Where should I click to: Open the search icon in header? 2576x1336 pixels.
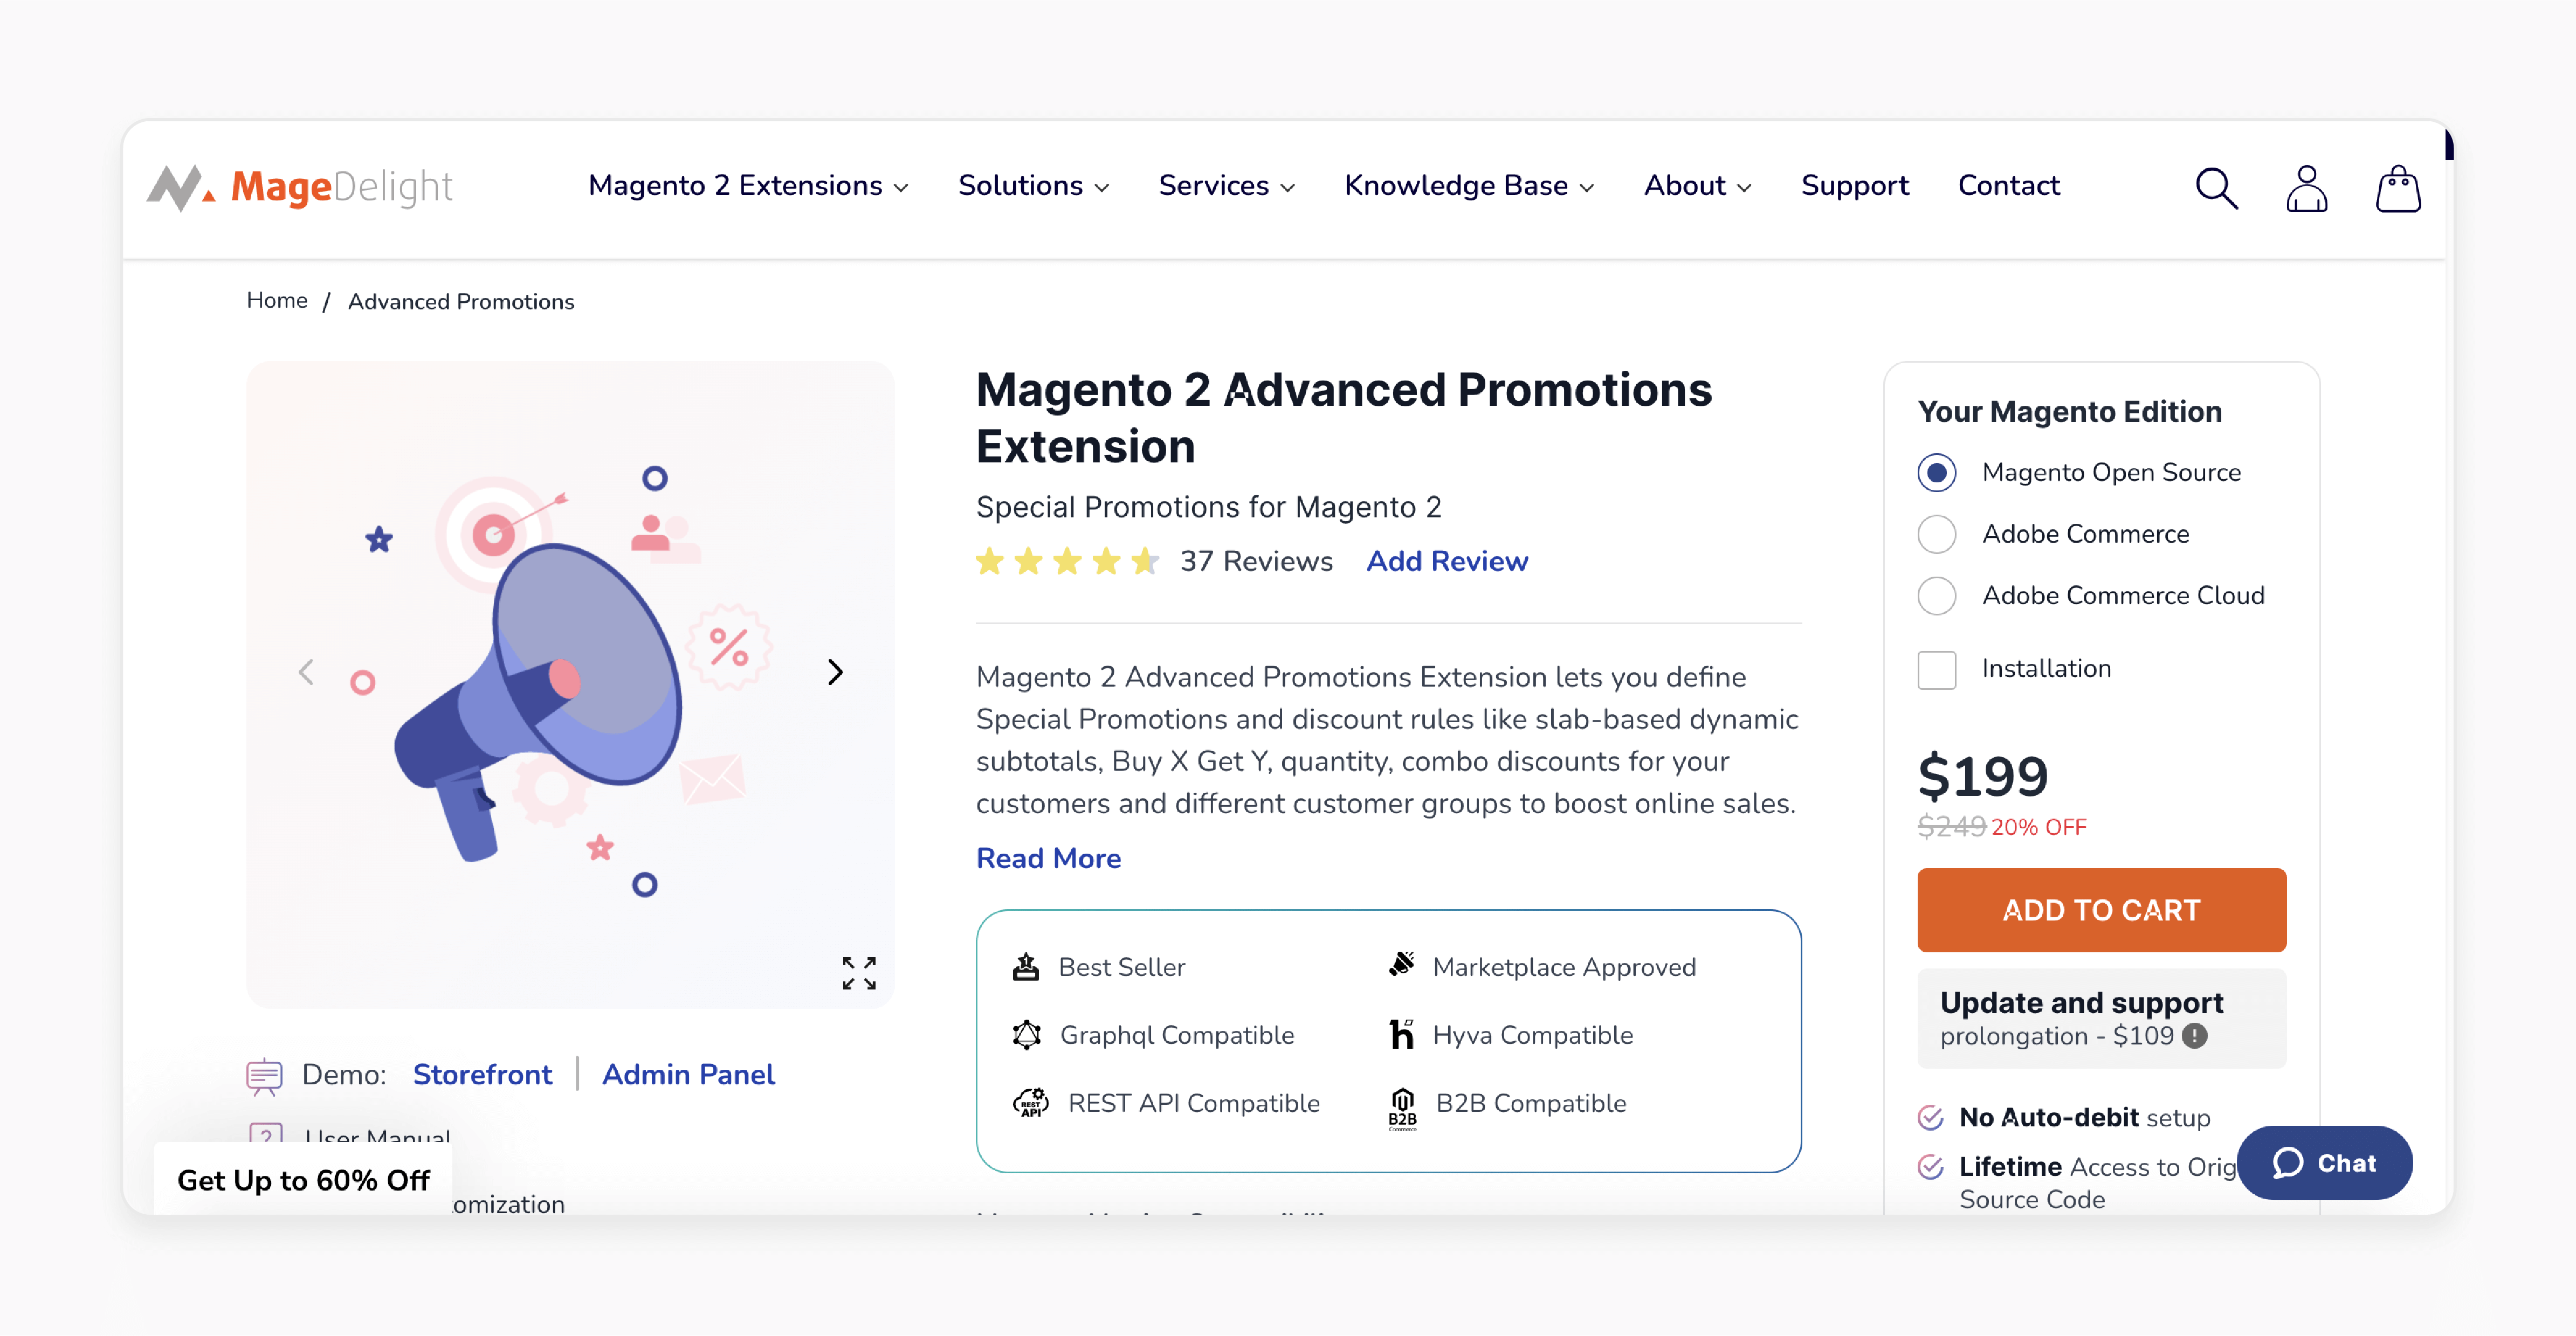[2216, 188]
